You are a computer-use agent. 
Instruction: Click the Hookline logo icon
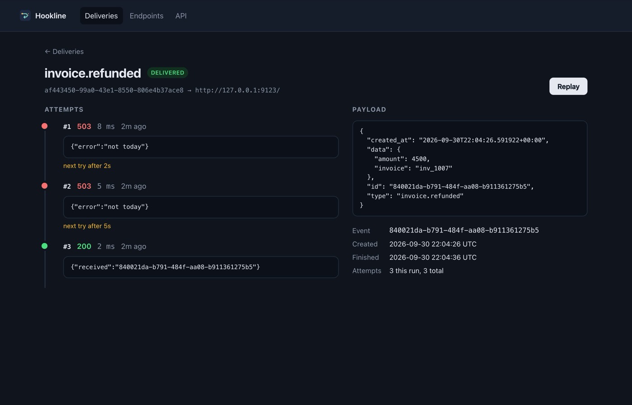25,16
